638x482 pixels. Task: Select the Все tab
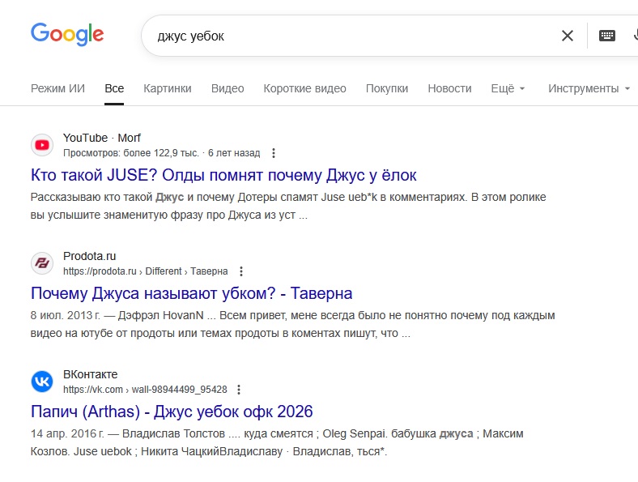tap(114, 88)
